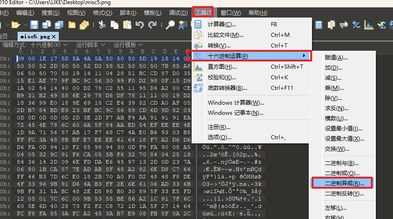Select 底数转换器 menu entry

[x=228, y=88]
